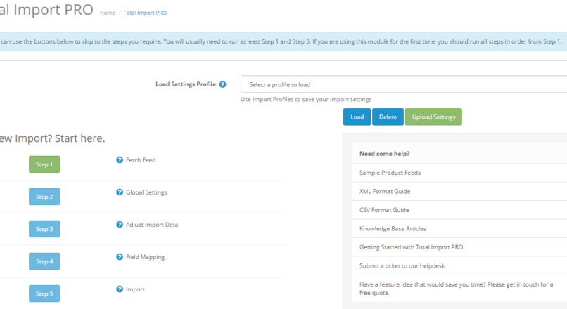Click the Load button
567x309 pixels.
pos(357,117)
